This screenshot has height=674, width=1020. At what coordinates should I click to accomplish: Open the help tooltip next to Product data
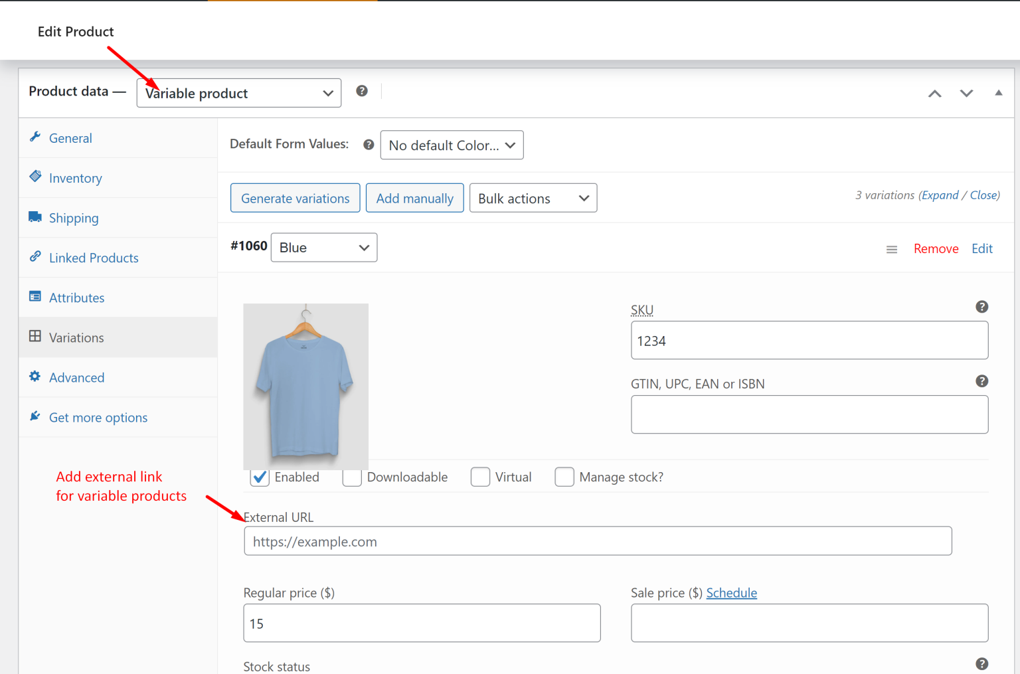point(361,90)
